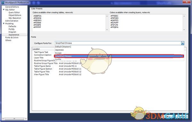The height and width of the screenshot is (122, 192).
Task: Select the Table Figure Section row
Action: tap(43, 69)
